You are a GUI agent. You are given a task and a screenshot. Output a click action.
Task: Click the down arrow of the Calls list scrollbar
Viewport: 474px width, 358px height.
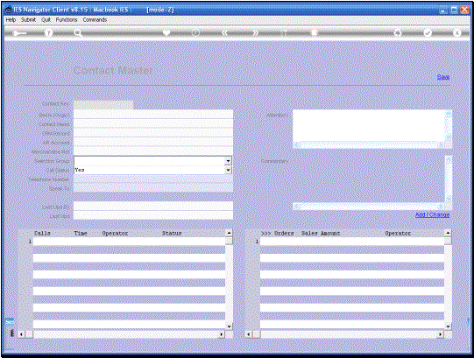[229, 326]
